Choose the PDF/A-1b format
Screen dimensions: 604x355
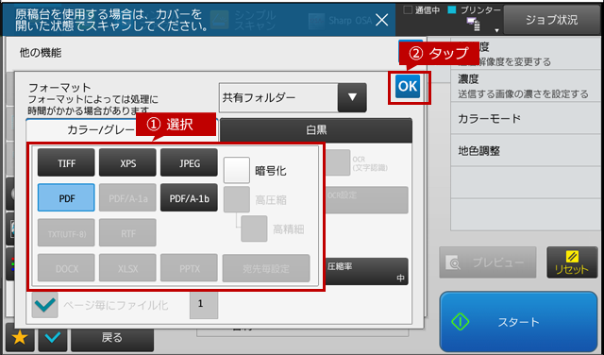pyautogui.click(x=189, y=197)
